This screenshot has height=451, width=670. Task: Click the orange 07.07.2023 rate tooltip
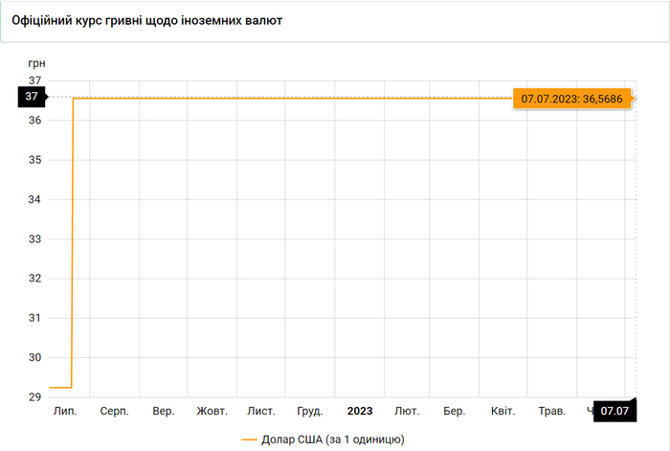(572, 99)
